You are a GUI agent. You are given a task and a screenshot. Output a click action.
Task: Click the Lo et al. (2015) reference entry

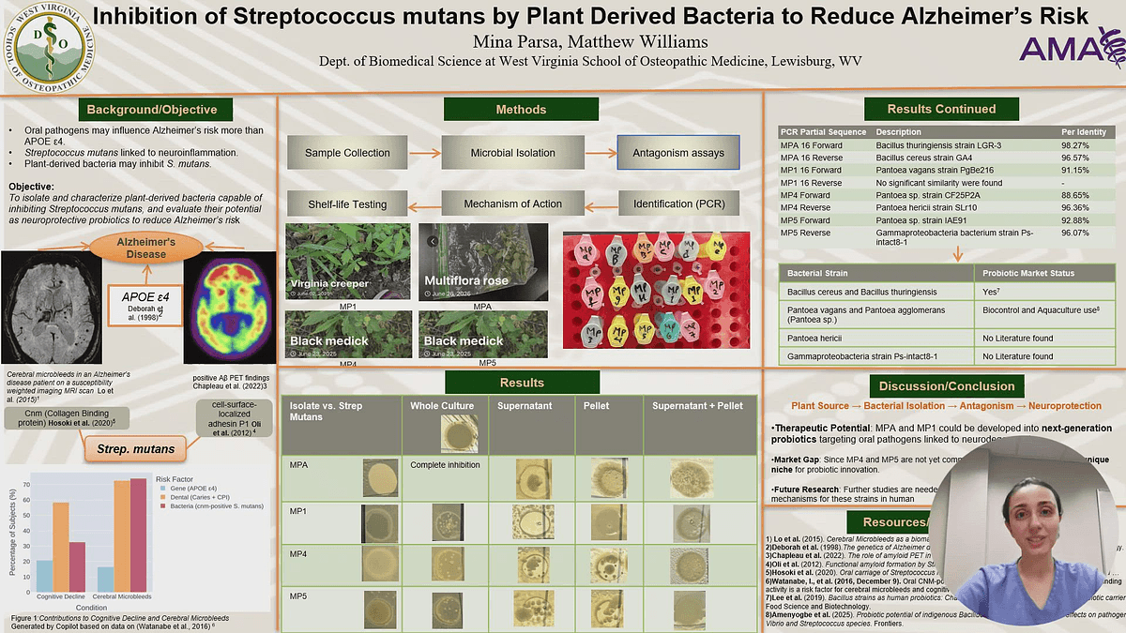coord(849,541)
